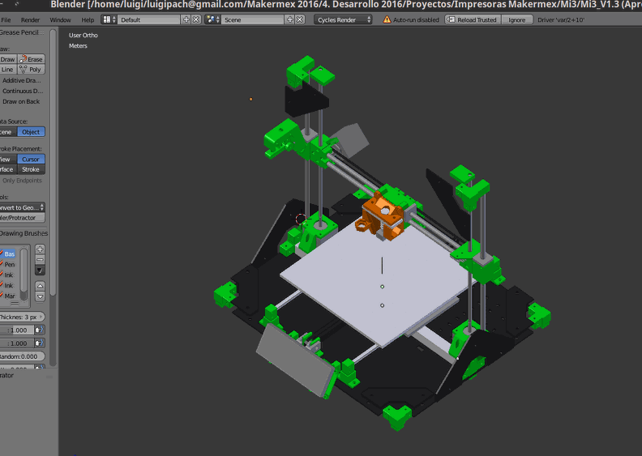This screenshot has width=642, height=456.
Task: Open the Cycles Render engine dropdown
Action: pos(343,19)
